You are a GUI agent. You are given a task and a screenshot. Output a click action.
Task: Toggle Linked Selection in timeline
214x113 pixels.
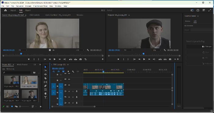(63, 71)
